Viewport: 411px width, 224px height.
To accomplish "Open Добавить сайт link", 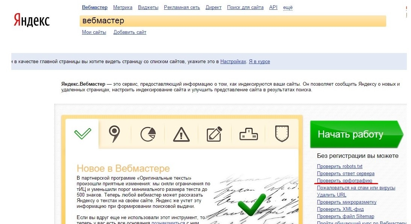I will 130,32.
